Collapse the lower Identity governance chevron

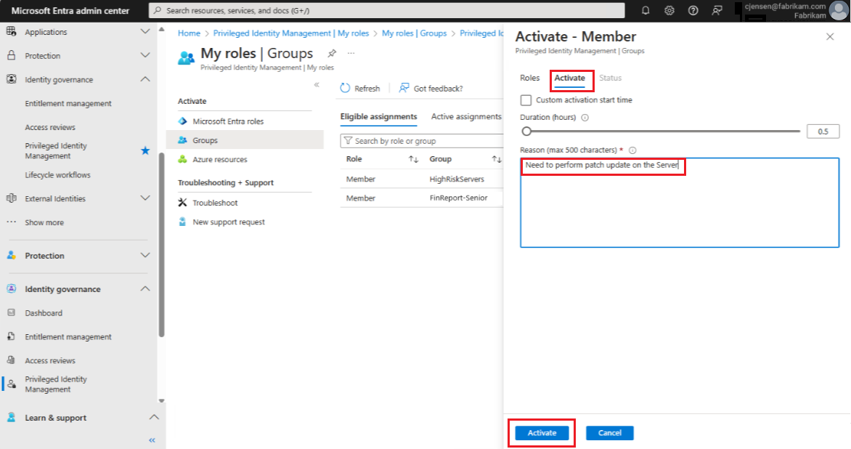click(145, 289)
